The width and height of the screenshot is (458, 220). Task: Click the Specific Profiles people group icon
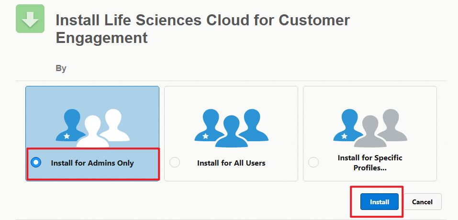pyautogui.click(x=370, y=128)
